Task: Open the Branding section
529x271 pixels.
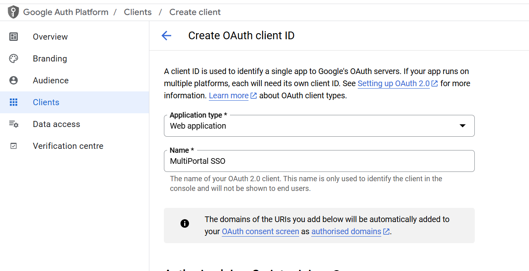Action: [x=74, y=59]
